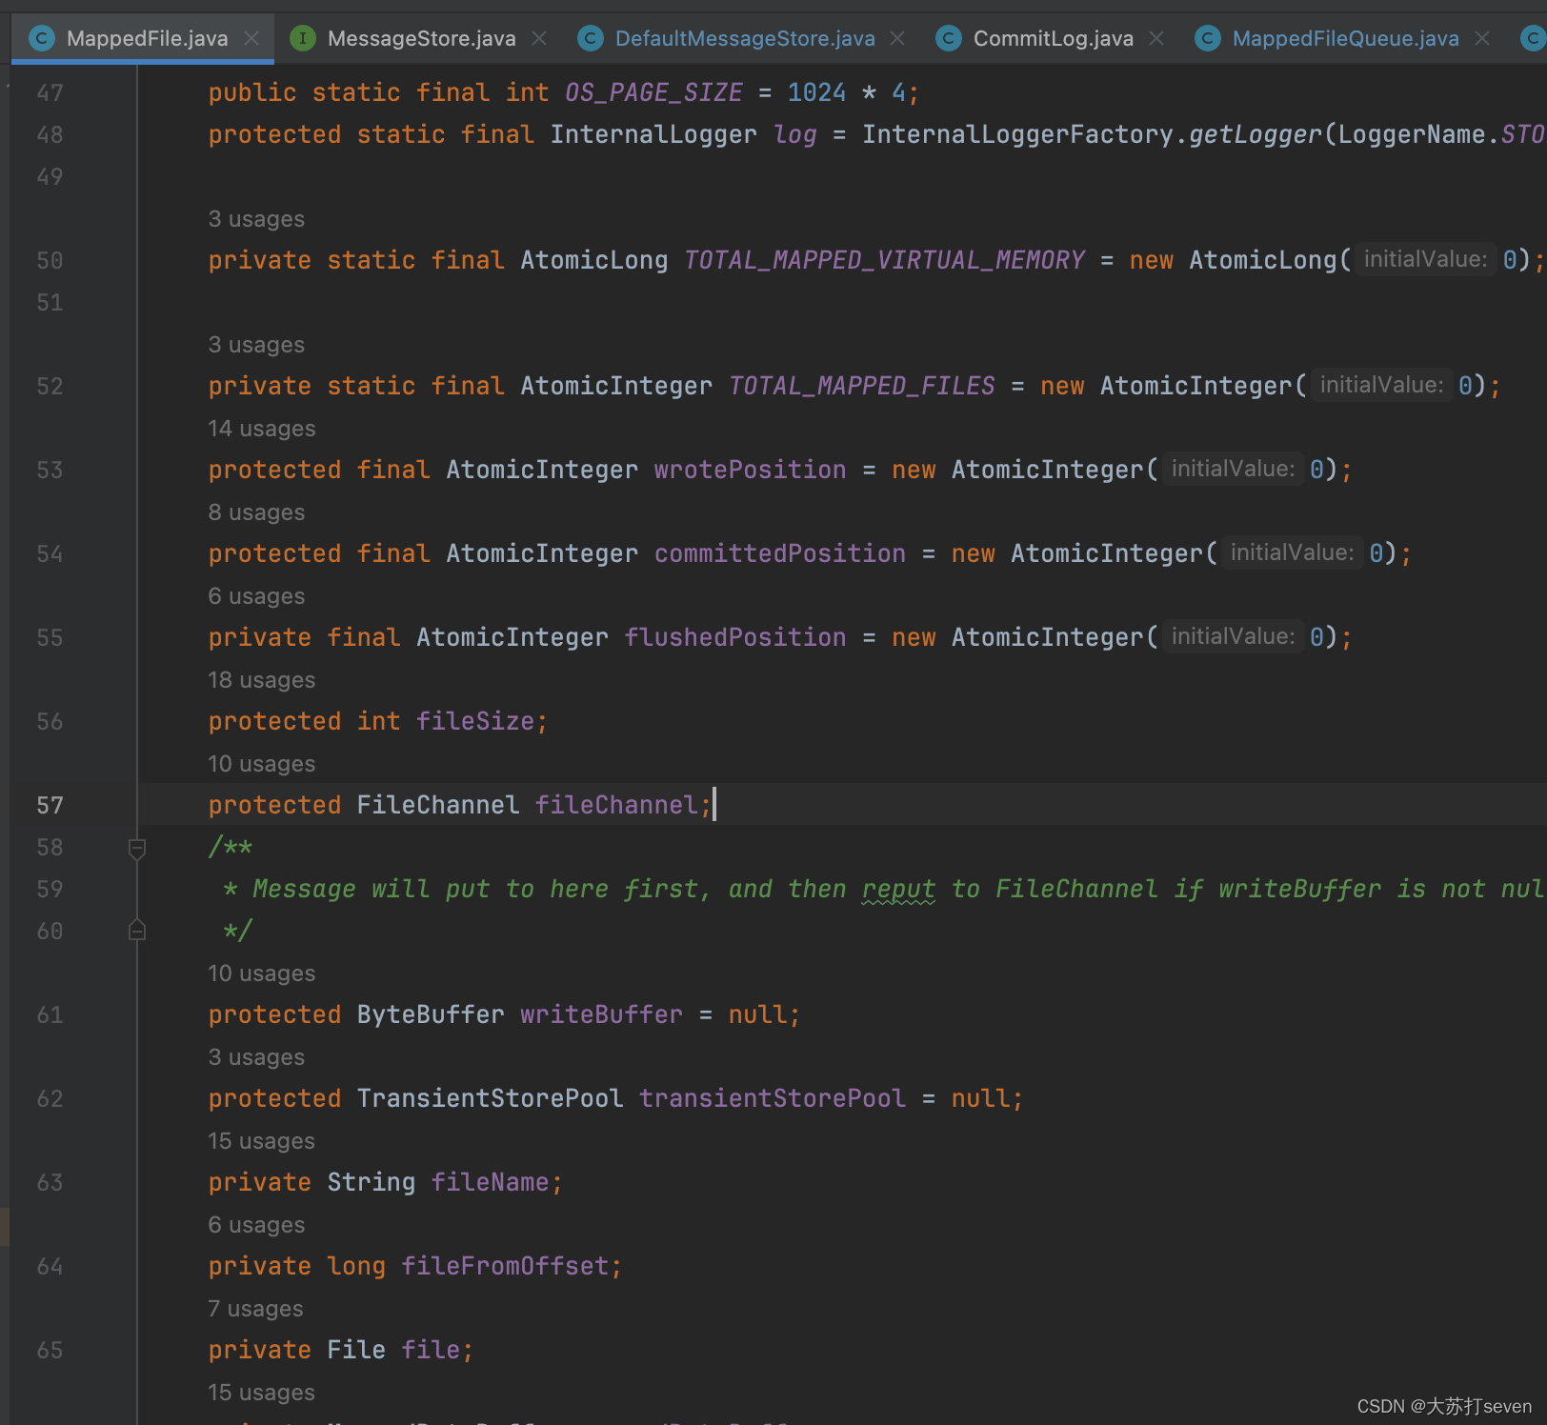The width and height of the screenshot is (1547, 1425).
Task: Click the fileSize field name
Action: pyautogui.click(x=474, y=722)
